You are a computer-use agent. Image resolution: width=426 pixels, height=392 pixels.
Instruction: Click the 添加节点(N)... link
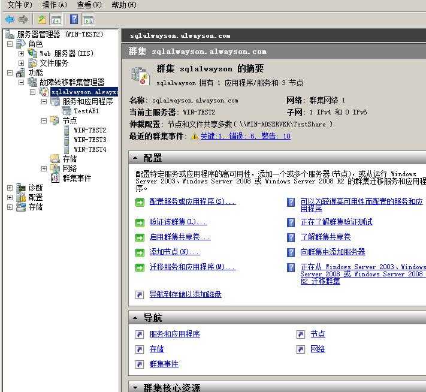(x=175, y=252)
